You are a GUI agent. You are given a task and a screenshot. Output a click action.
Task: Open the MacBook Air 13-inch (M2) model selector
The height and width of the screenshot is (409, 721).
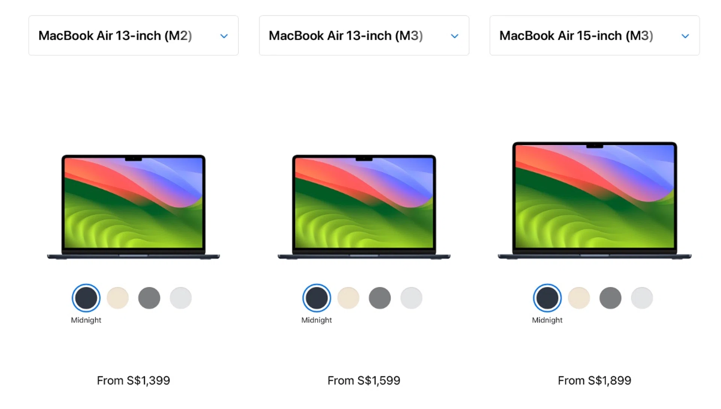click(x=133, y=36)
